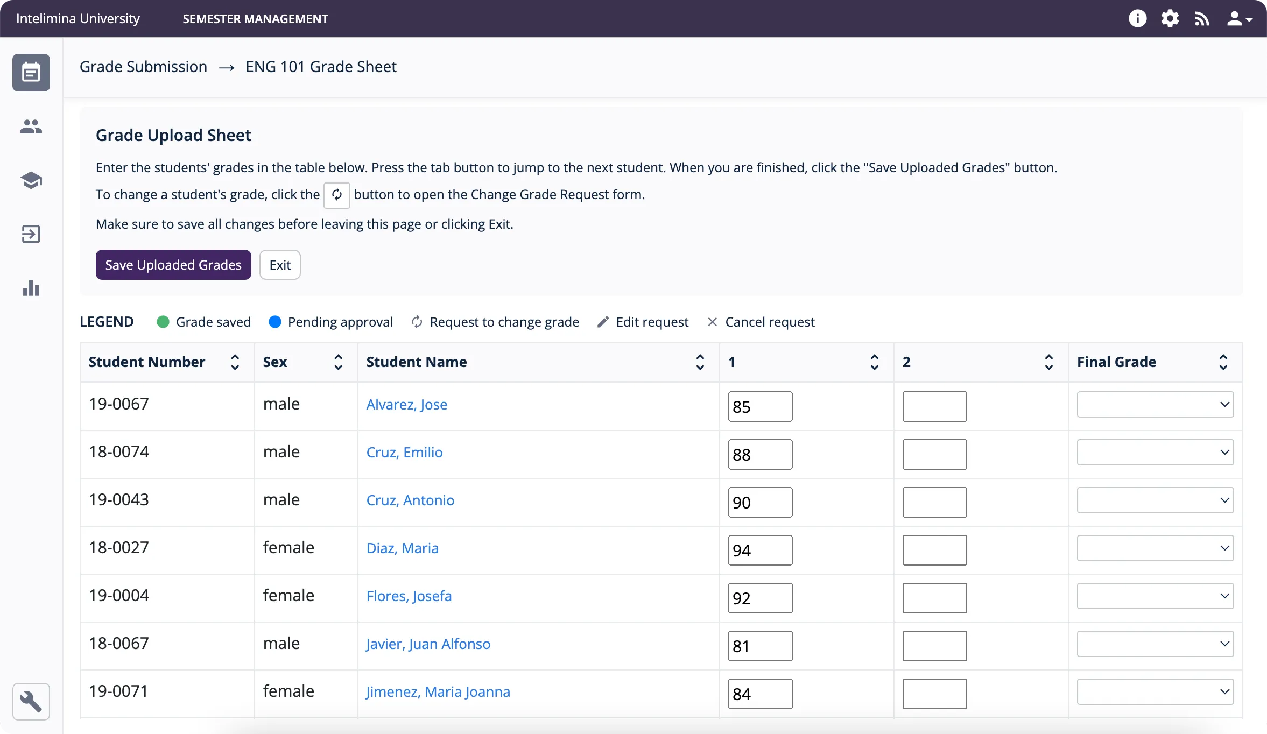Open the bar chart reports icon
The height and width of the screenshot is (734, 1267).
click(31, 288)
